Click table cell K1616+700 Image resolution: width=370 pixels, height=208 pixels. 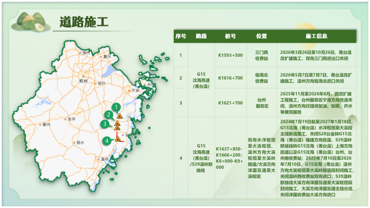(231, 78)
